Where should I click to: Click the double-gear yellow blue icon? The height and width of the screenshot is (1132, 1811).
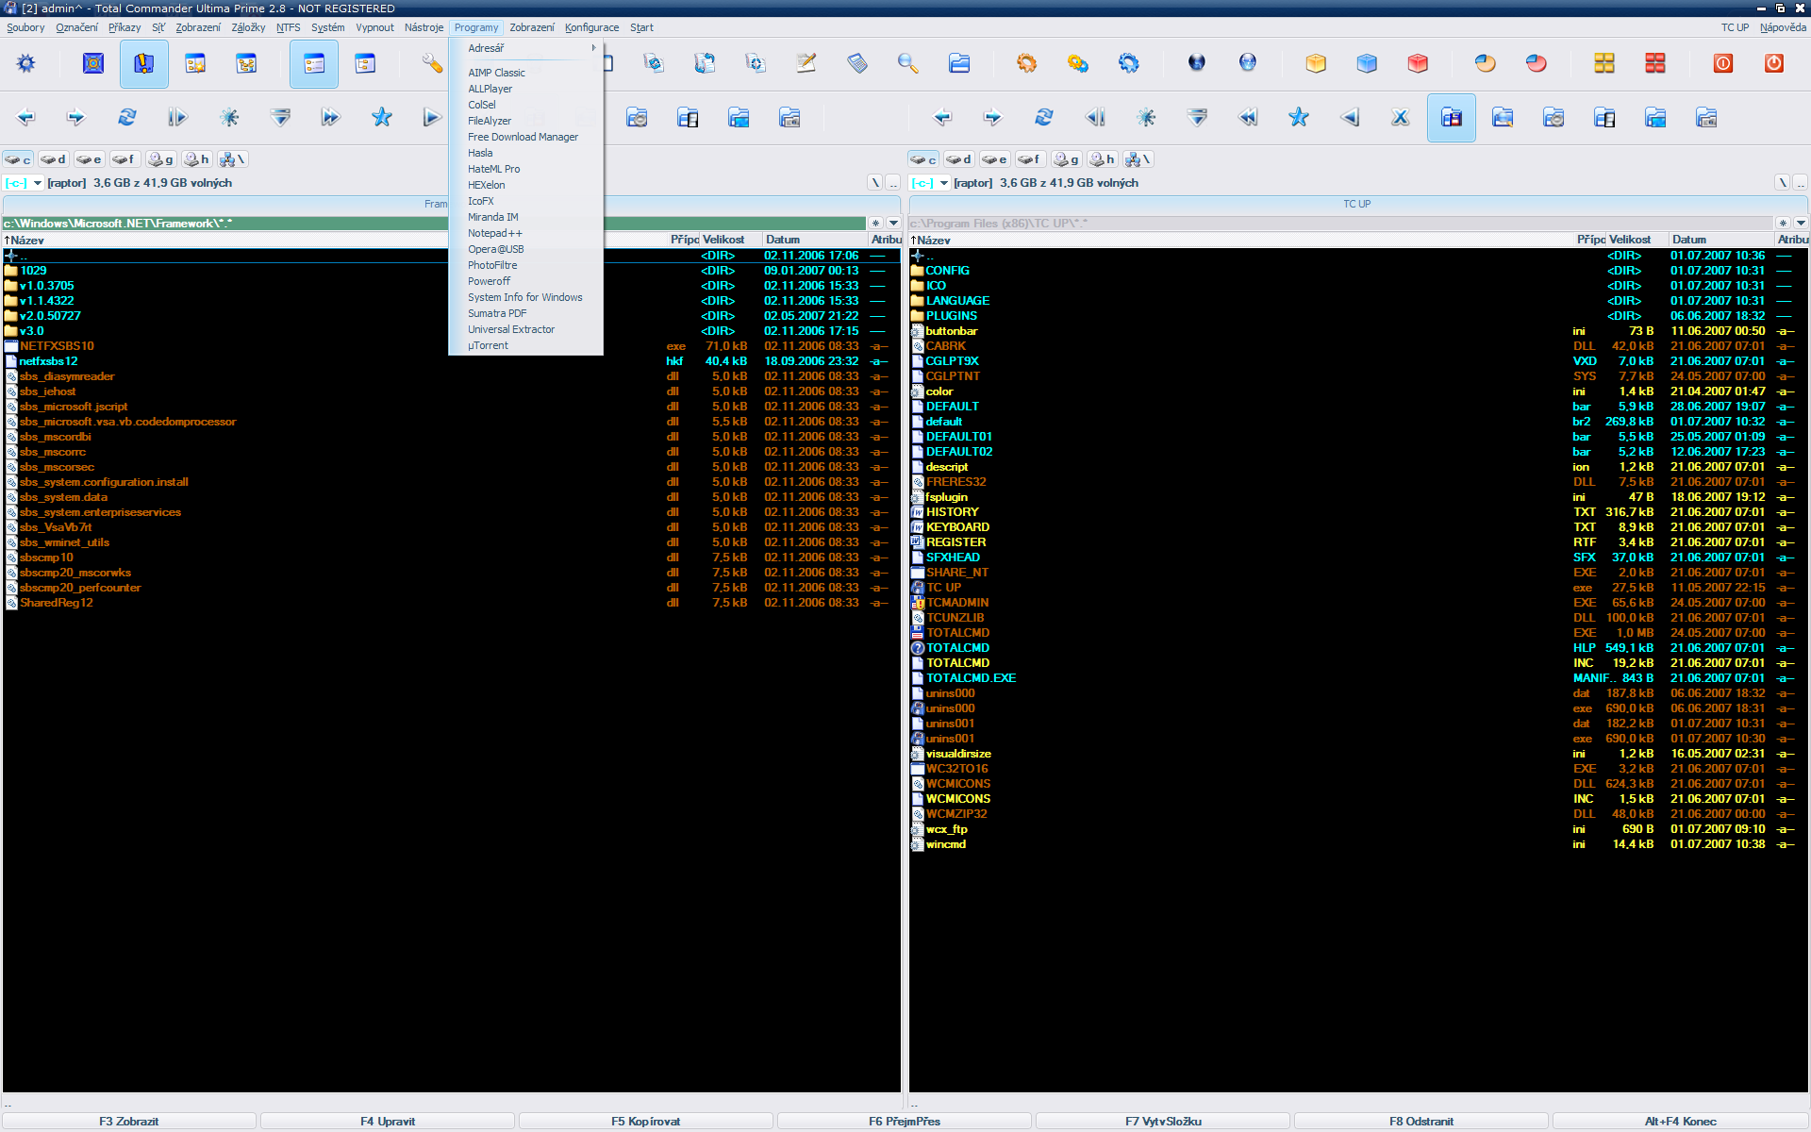(x=1078, y=63)
